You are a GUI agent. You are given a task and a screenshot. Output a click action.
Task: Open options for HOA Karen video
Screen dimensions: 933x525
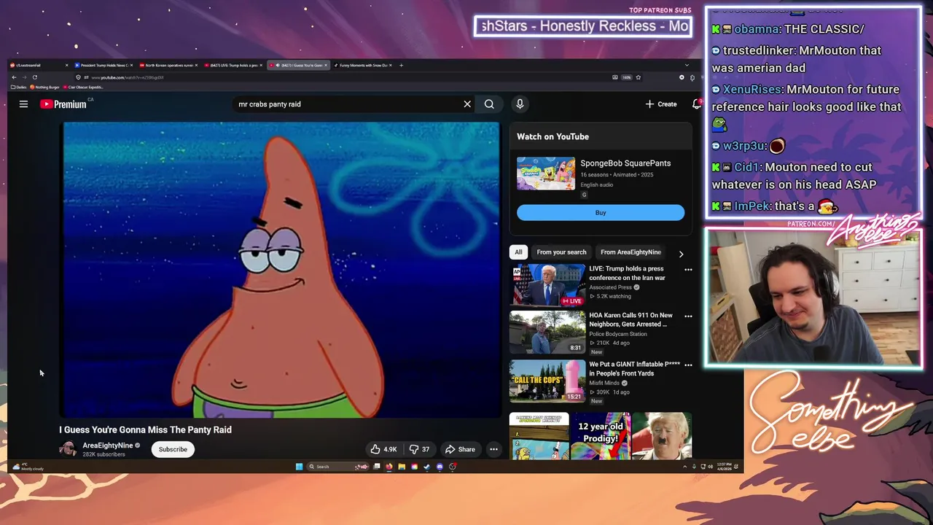tap(688, 316)
